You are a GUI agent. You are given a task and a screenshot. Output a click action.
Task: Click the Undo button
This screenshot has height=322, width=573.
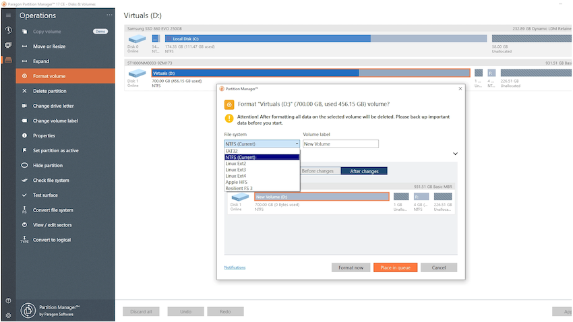pos(185,311)
